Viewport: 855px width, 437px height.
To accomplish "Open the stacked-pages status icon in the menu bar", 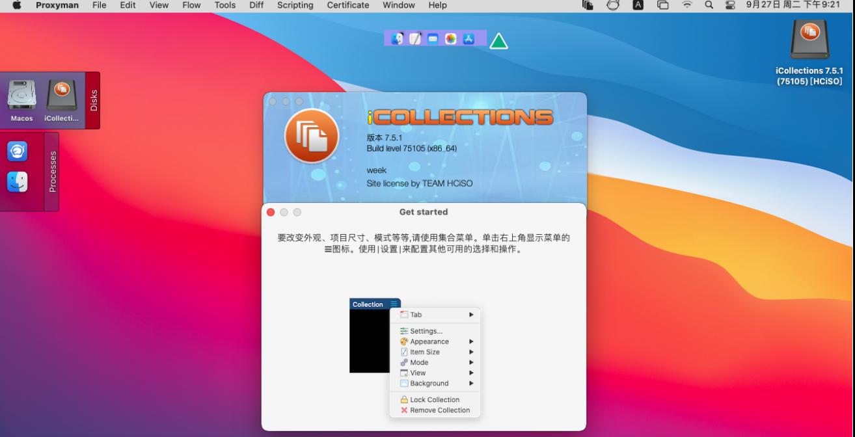I will point(588,5).
